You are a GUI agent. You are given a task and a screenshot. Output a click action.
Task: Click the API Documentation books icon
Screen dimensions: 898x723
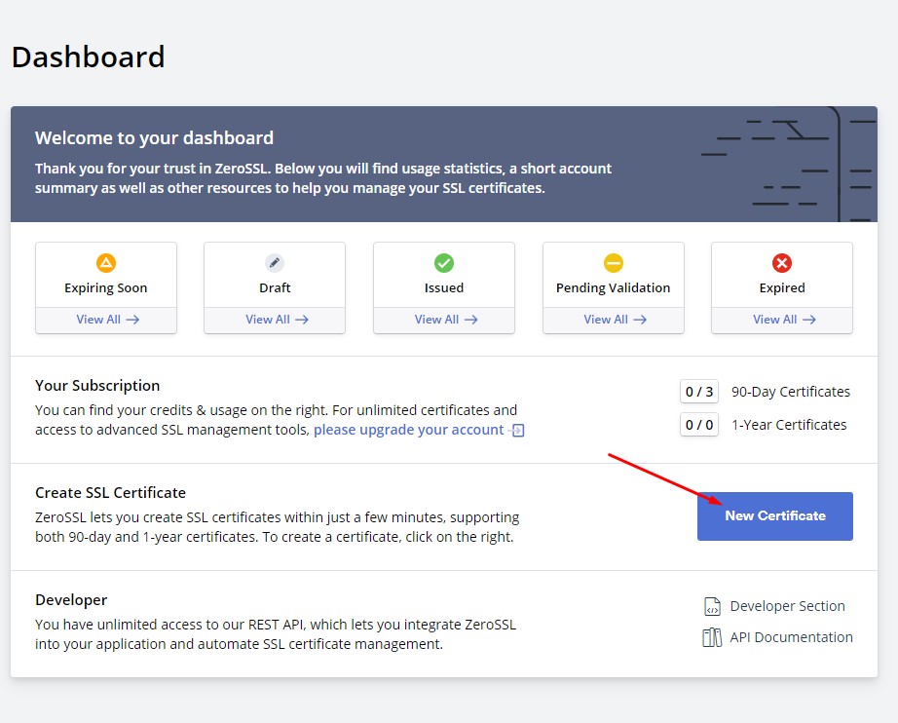pyautogui.click(x=712, y=637)
